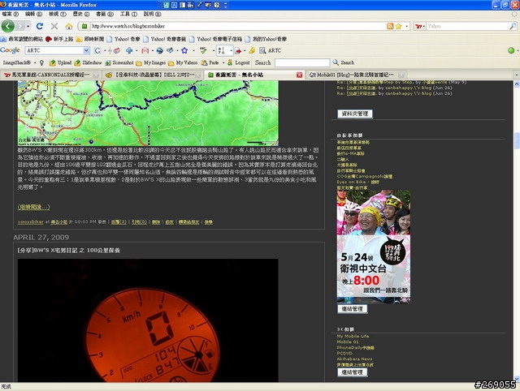
Task: Open the 最常瀏覽的網站 bookmark folder
Action: [x=22, y=39]
